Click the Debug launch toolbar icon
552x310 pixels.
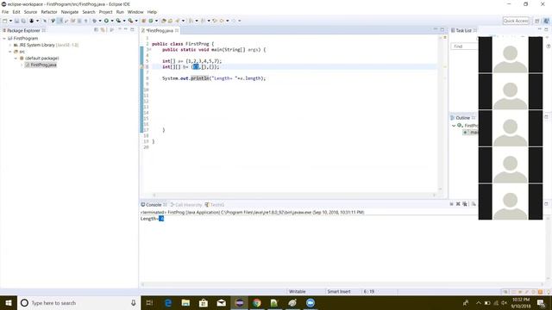pyautogui.click(x=94, y=21)
